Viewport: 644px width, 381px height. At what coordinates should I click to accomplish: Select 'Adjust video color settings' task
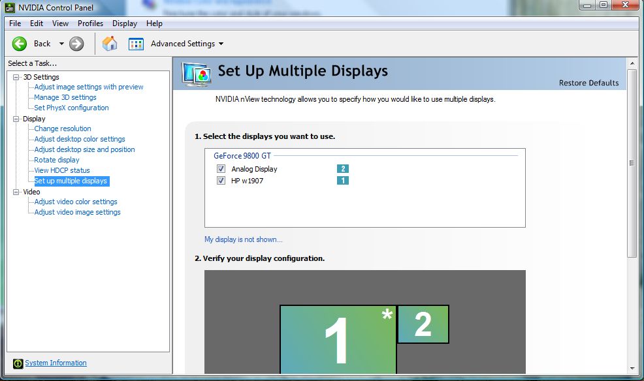click(x=76, y=202)
